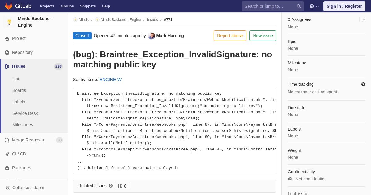Image resolution: width=371 pixels, height=195 pixels.
Task: Select Labels under Issues sidebar
Action: pos(19,102)
